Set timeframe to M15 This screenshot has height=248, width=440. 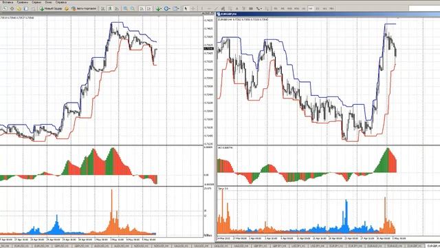tap(289, 9)
